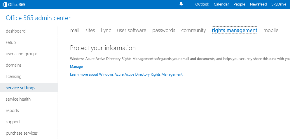Switch to the user software tab
290x139 pixels.
132,30
